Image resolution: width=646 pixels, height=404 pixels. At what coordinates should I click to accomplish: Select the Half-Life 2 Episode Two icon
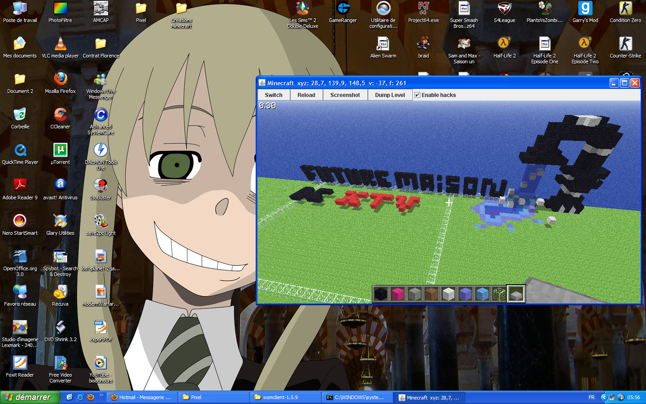[585, 50]
